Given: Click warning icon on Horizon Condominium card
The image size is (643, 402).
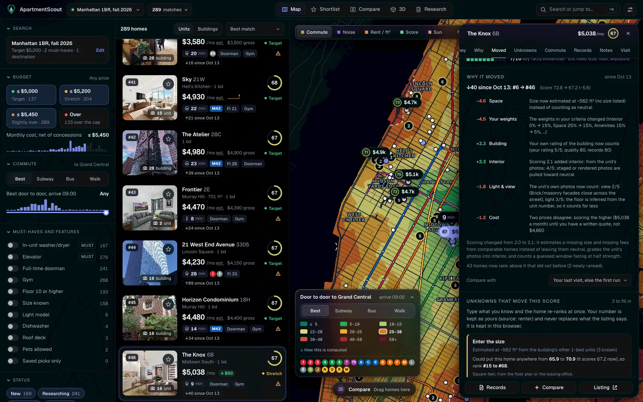Looking at the screenshot, I should pyautogui.click(x=278, y=329).
